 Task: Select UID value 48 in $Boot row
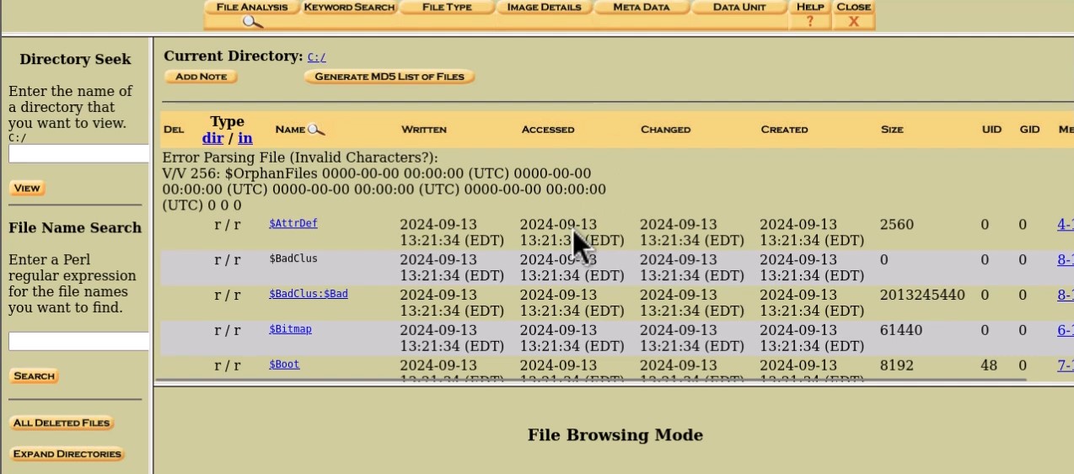(x=989, y=365)
